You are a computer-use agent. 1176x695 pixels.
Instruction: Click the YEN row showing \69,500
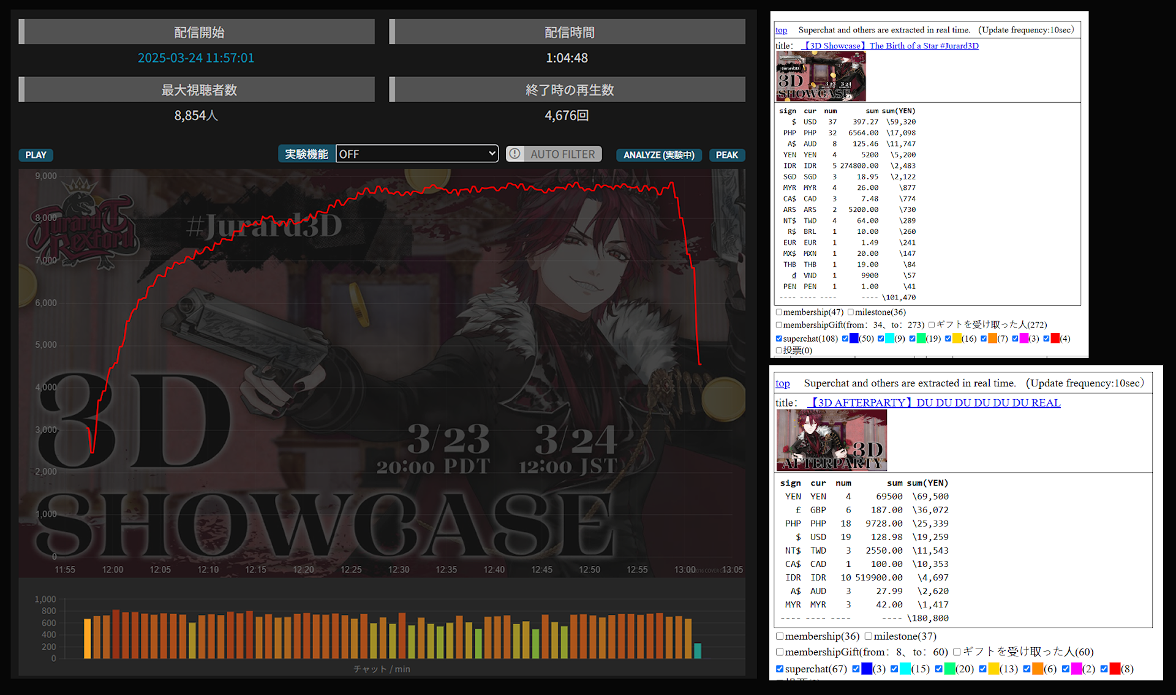point(864,497)
